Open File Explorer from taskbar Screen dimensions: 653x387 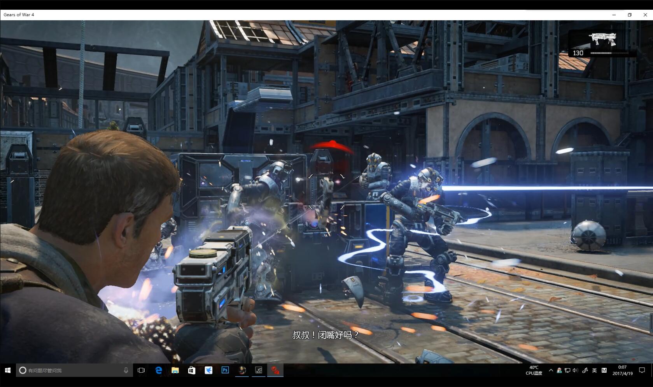coord(175,370)
